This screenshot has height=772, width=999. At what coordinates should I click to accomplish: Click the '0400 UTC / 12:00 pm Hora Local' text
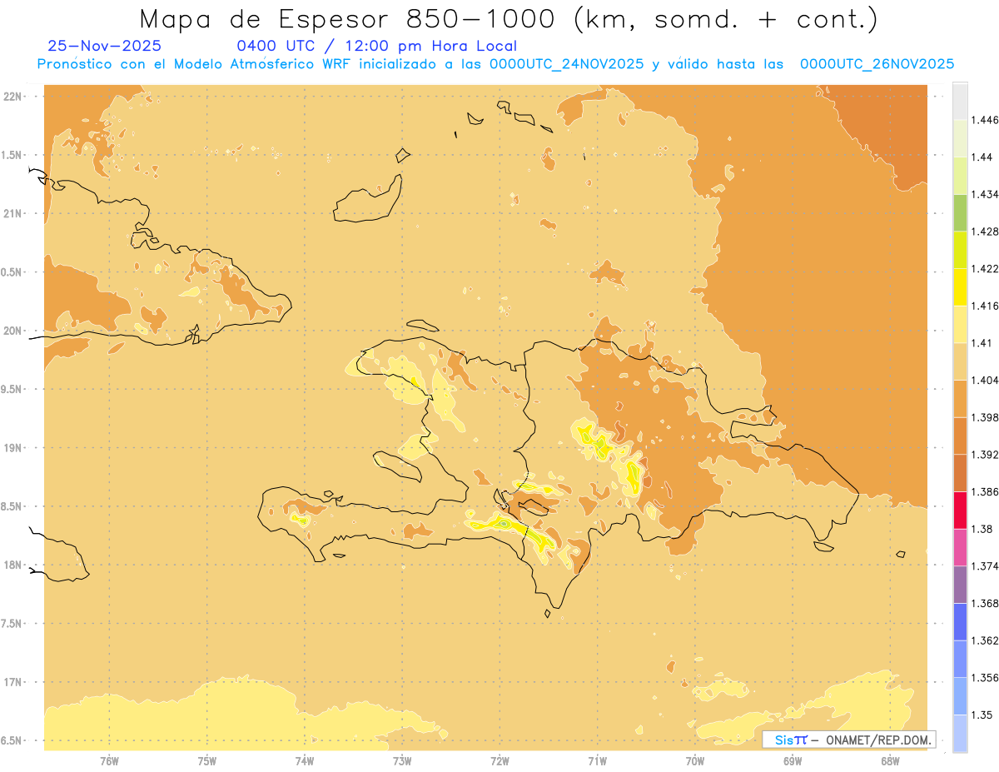377,46
